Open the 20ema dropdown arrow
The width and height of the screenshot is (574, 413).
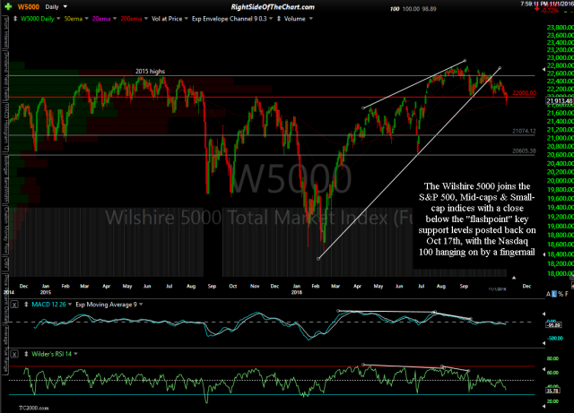tap(115, 19)
